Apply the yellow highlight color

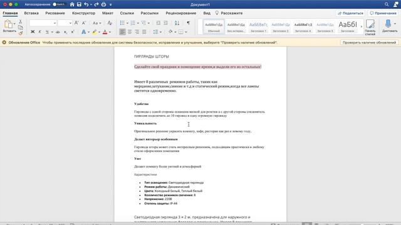[95, 32]
